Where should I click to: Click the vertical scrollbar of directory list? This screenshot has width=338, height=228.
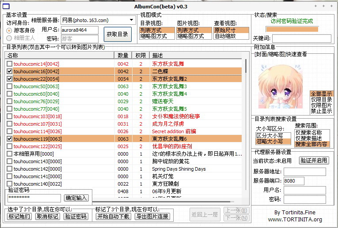click(246, 125)
